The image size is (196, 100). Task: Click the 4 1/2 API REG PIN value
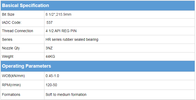(61, 31)
